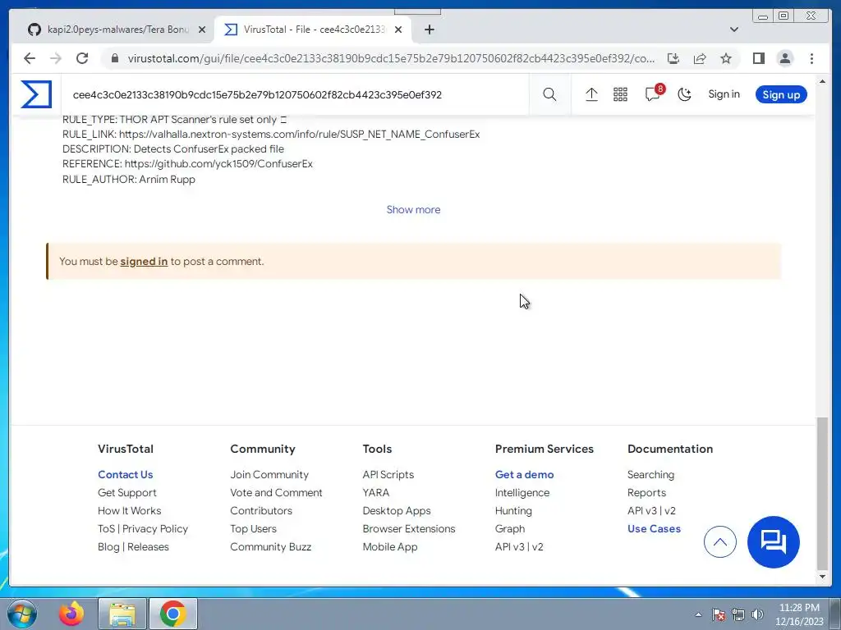Click the share page icon
Image resolution: width=841 pixels, height=630 pixels.
pyautogui.click(x=700, y=58)
